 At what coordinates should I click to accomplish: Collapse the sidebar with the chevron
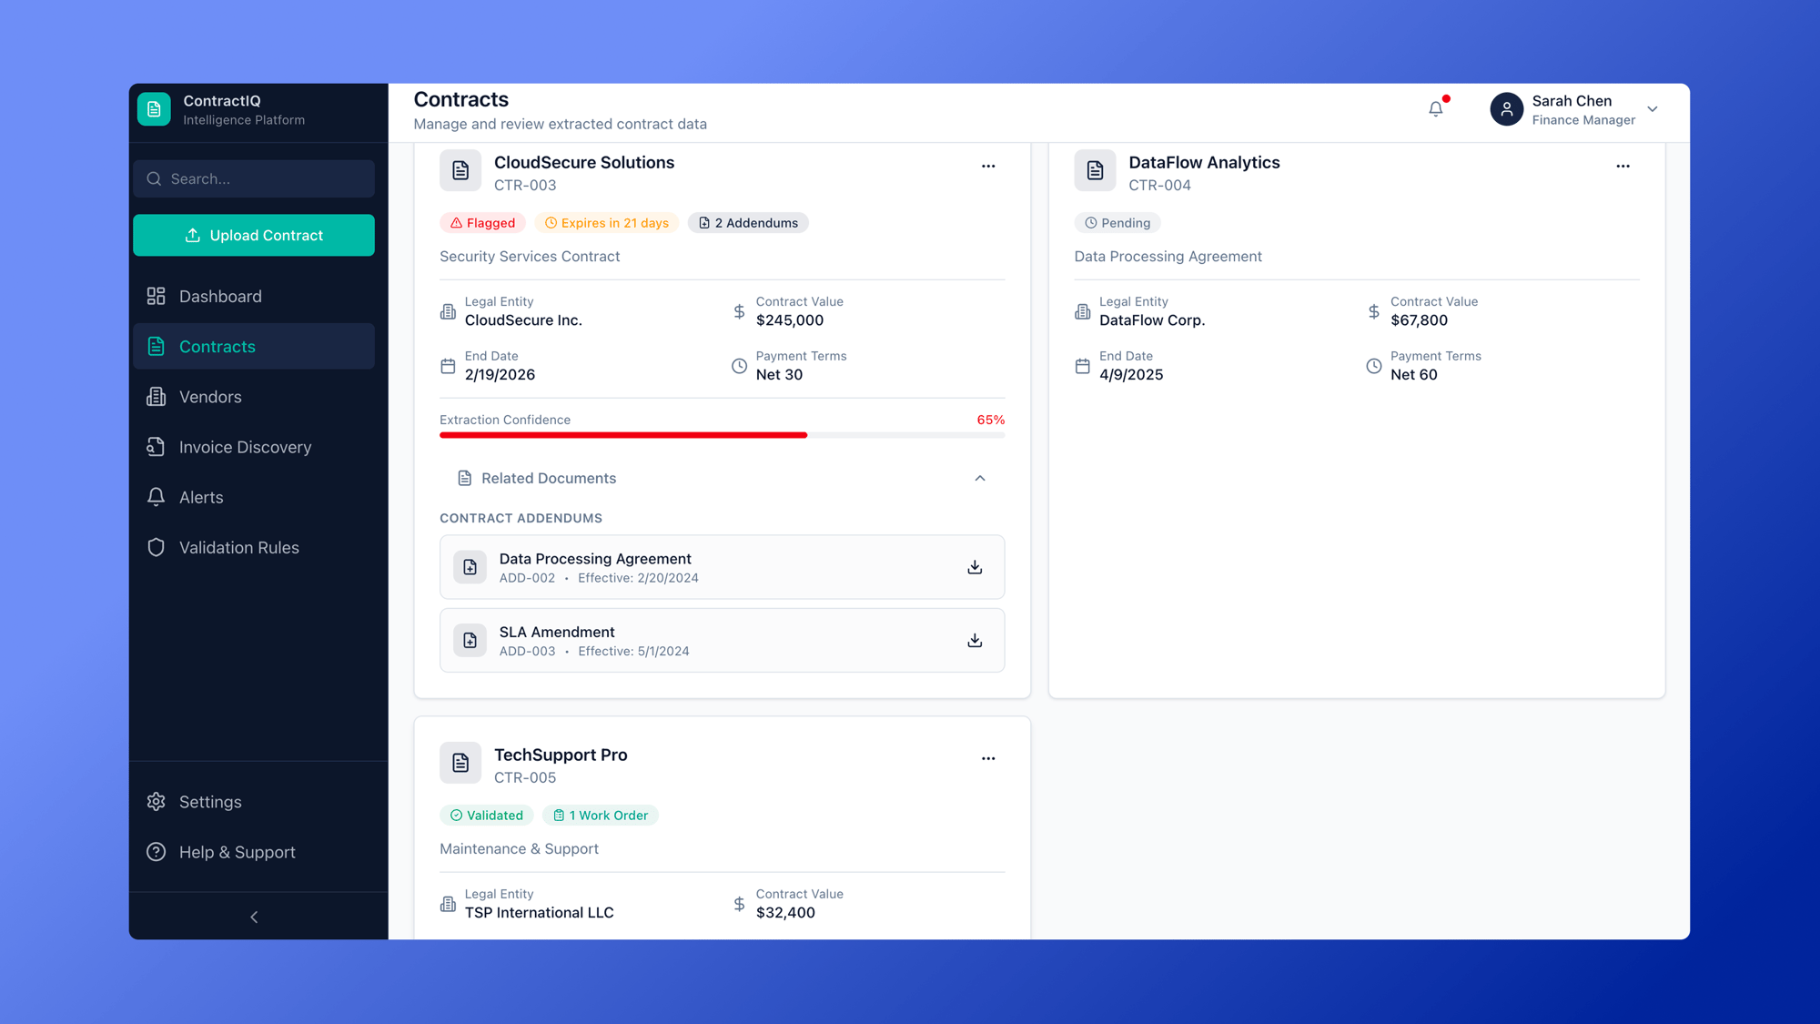254,917
